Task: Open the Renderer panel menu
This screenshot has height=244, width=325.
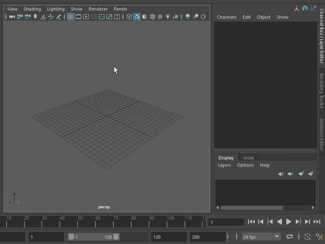Action: click(98, 9)
